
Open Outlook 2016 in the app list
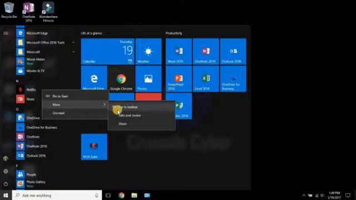[46, 156]
